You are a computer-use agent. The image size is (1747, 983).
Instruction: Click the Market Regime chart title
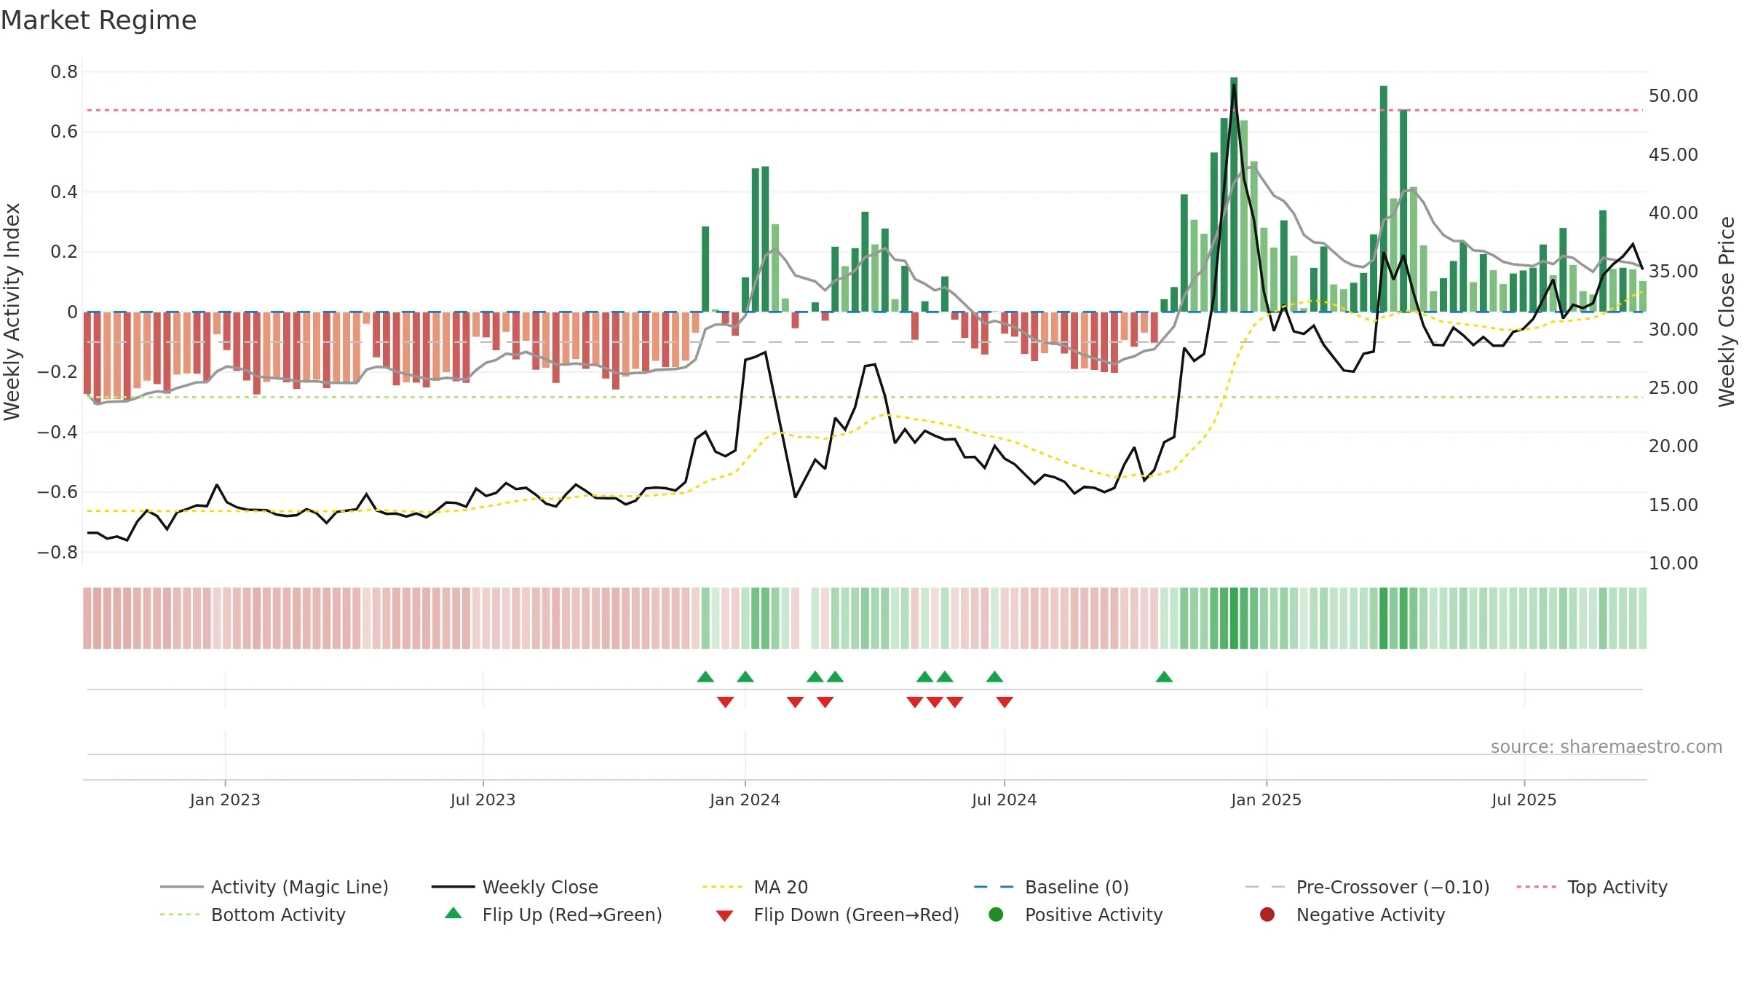pyautogui.click(x=98, y=20)
